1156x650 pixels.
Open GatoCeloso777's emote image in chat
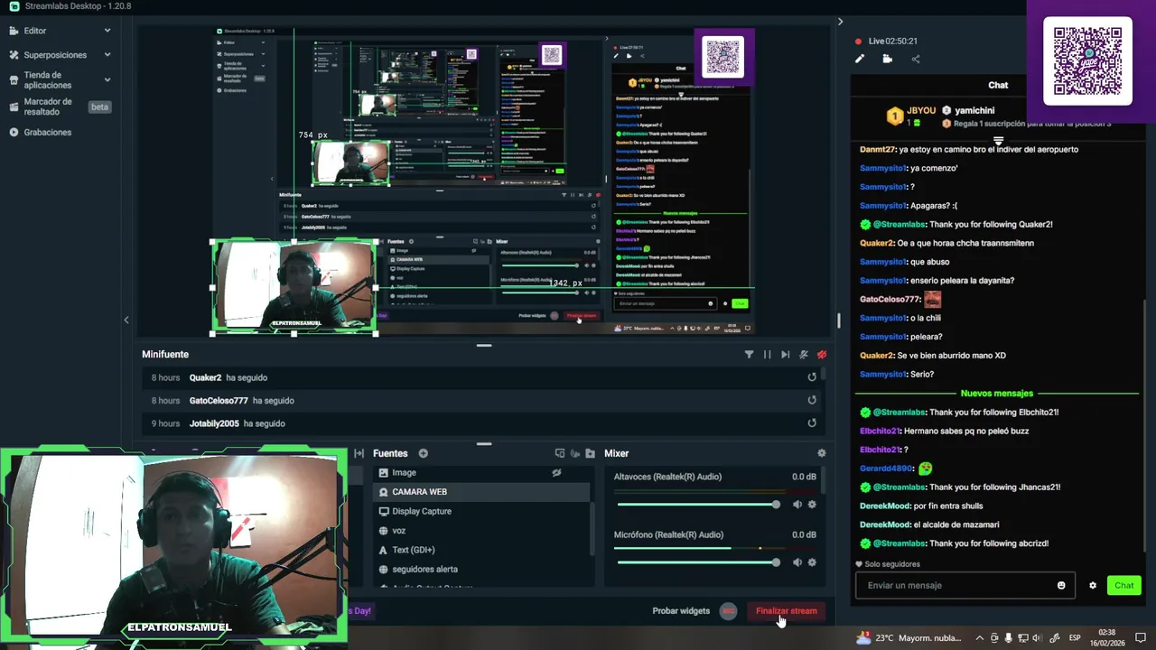point(933,299)
